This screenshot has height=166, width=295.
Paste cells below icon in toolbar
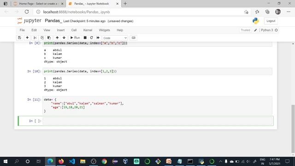point(49,38)
